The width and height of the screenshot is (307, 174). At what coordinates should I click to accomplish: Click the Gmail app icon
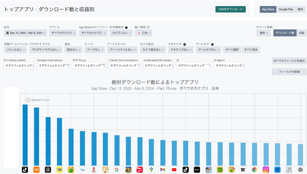[163, 170]
